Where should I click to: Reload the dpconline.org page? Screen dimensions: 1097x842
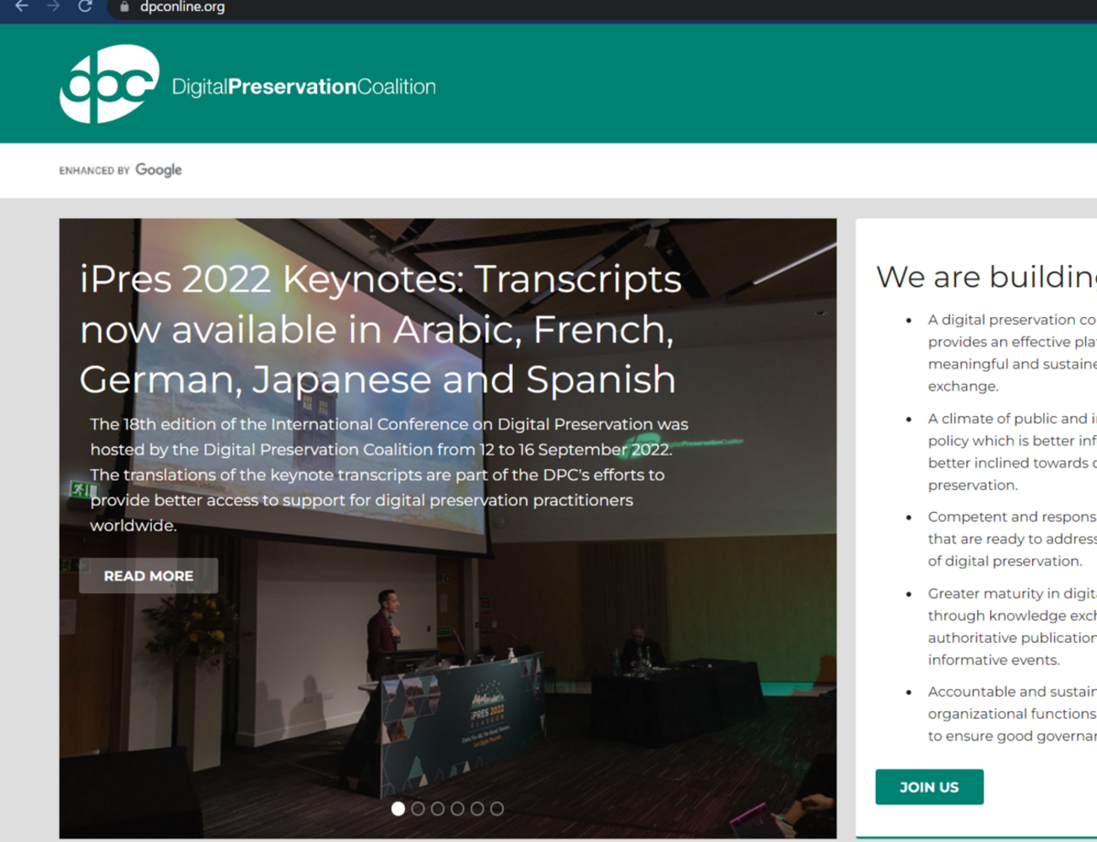85,7
